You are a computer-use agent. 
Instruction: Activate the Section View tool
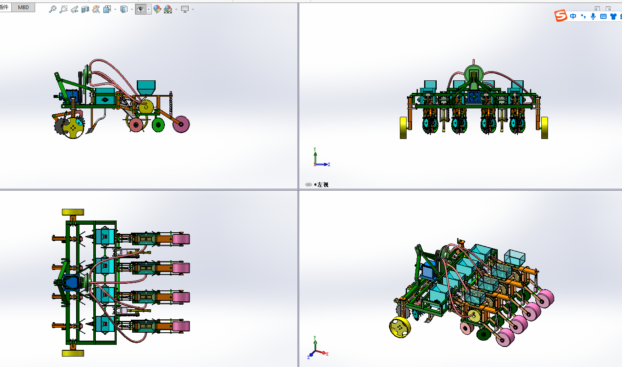[85, 9]
